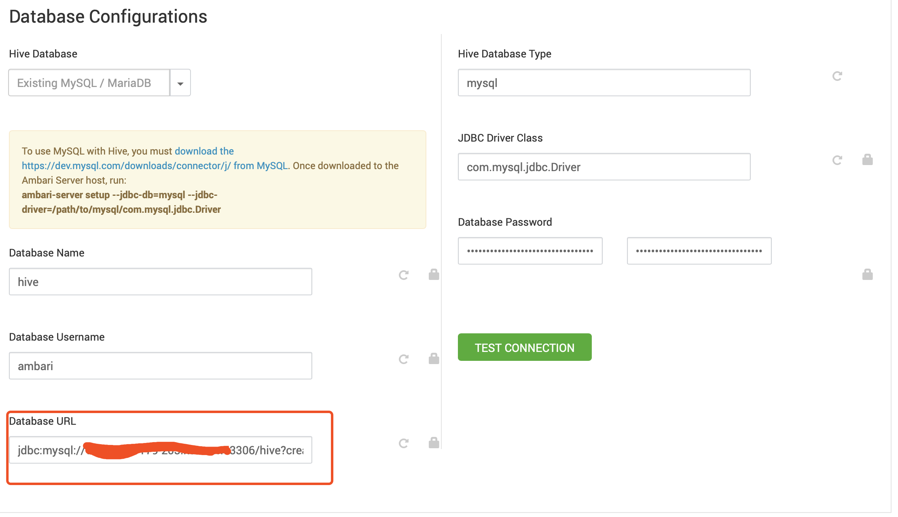Click the confirm password field

(x=699, y=251)
